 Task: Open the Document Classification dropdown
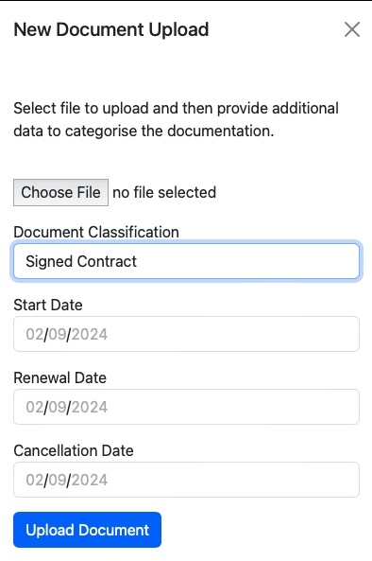click(x=186, y=261)
